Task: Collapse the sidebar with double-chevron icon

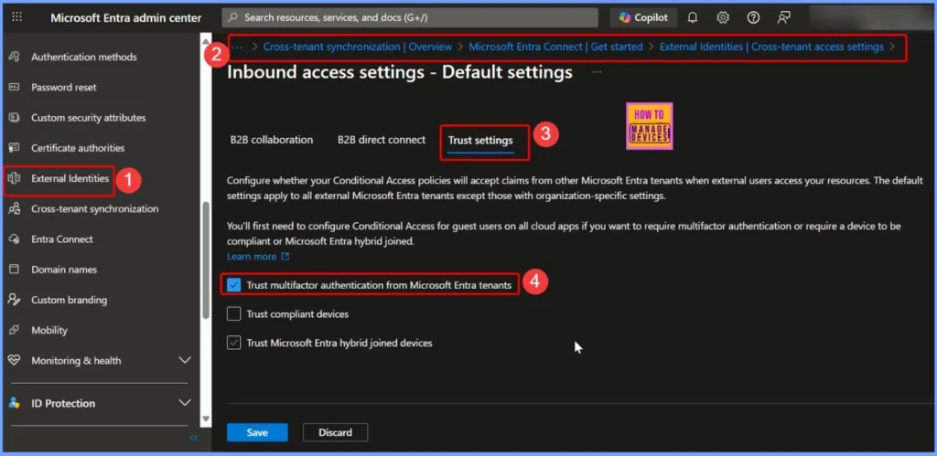Action: [193, 439]
